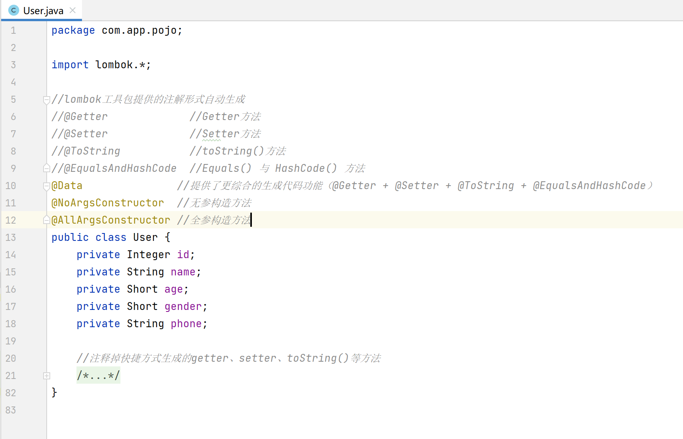
Task: Expand the folded block comment at line 21
Action: [46, 376]
